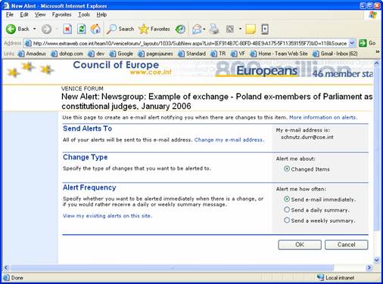Click the vertical scrollbar up arrow
383x284 pixels.
click(377, 63)
